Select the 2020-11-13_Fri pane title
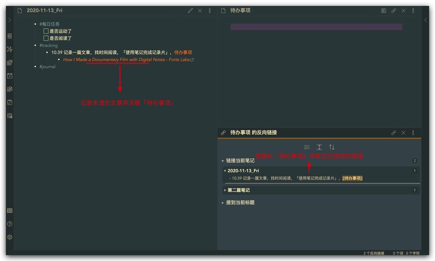The height and width of the screenshot is (261, 435). click(44, 10)
